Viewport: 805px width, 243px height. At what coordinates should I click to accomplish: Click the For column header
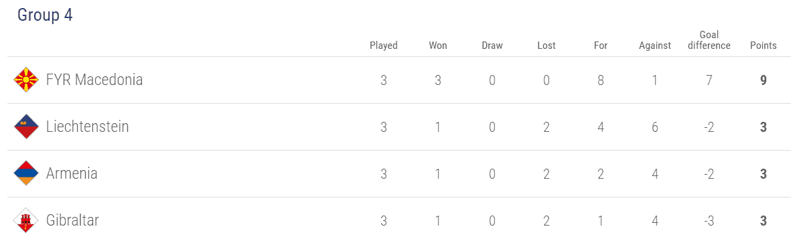[x=601, y=46]
